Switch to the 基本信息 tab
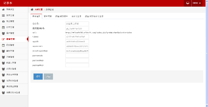This screenshot has width=208, height=107. tap(36, 16)
